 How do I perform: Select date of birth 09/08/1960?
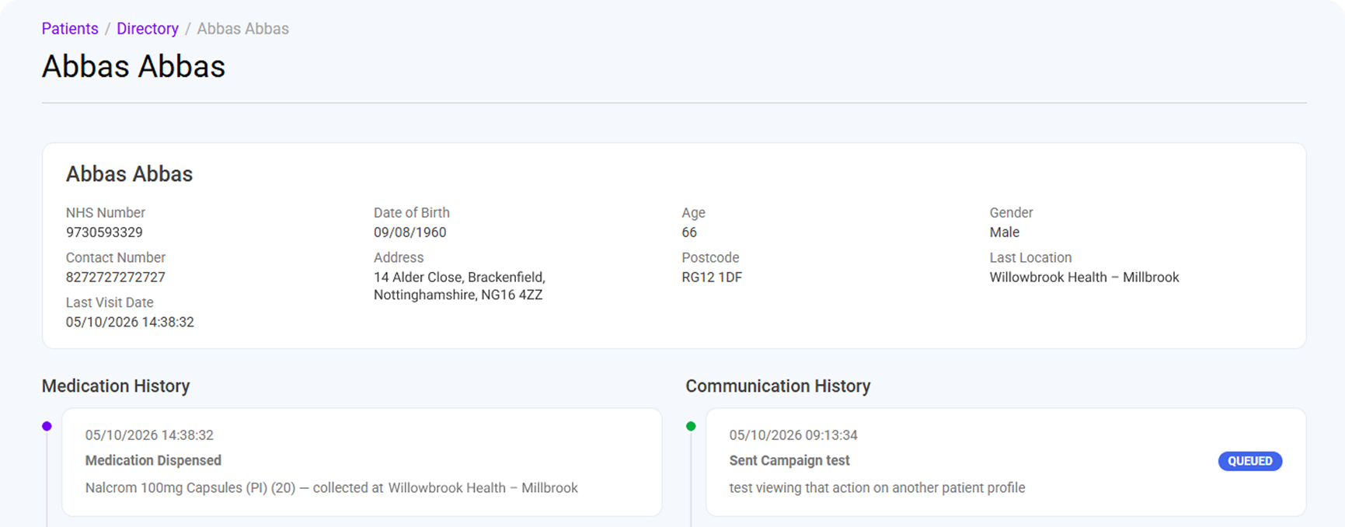410,232
